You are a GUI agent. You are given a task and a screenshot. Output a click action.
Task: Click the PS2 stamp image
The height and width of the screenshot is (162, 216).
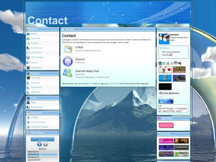[165, 87]
